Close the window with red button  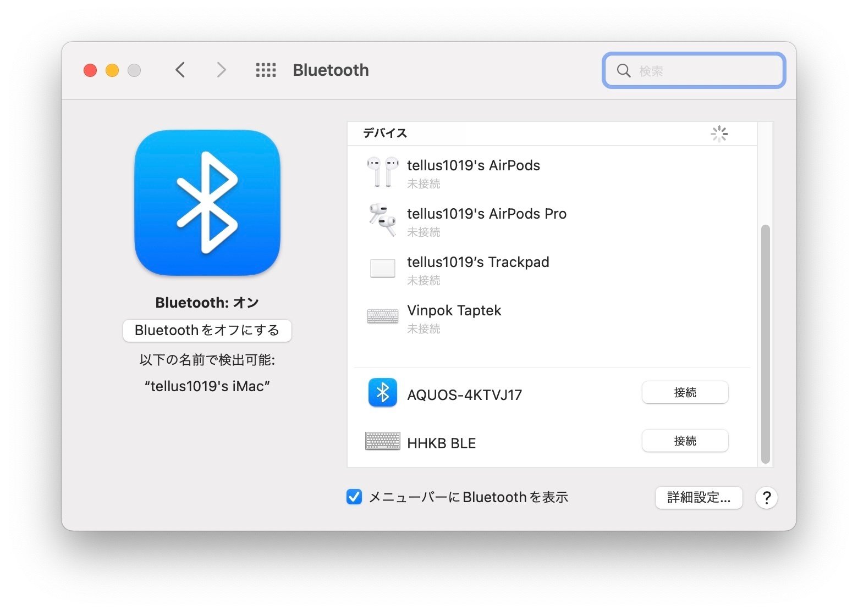coord(90,70)
